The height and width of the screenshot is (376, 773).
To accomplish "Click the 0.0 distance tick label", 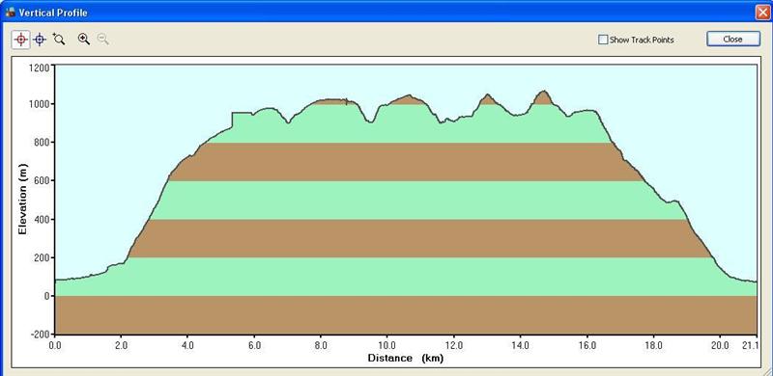I will tap(55, 345).
